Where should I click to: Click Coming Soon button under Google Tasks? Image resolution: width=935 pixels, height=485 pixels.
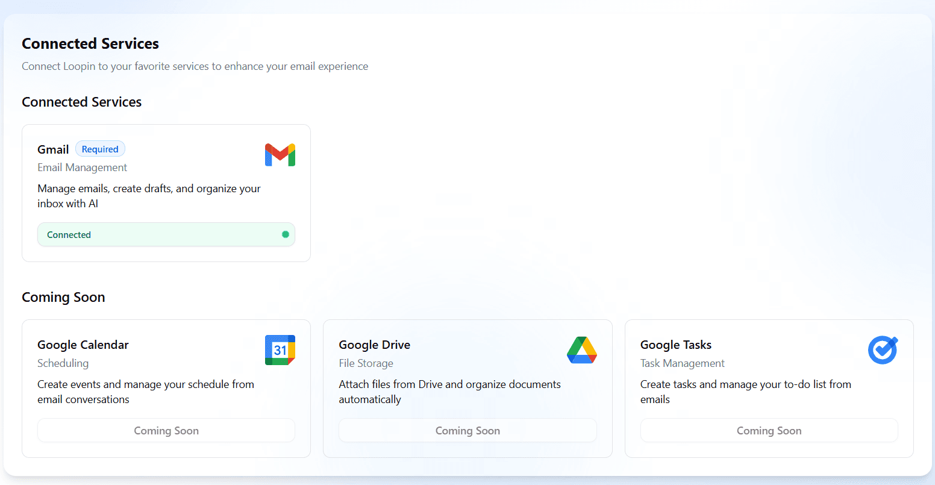click(x=769, y=430)
